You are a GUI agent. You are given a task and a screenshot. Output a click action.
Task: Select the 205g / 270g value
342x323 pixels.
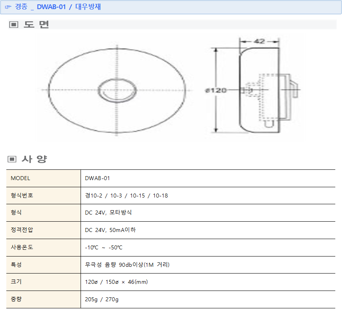coord(101,299)
